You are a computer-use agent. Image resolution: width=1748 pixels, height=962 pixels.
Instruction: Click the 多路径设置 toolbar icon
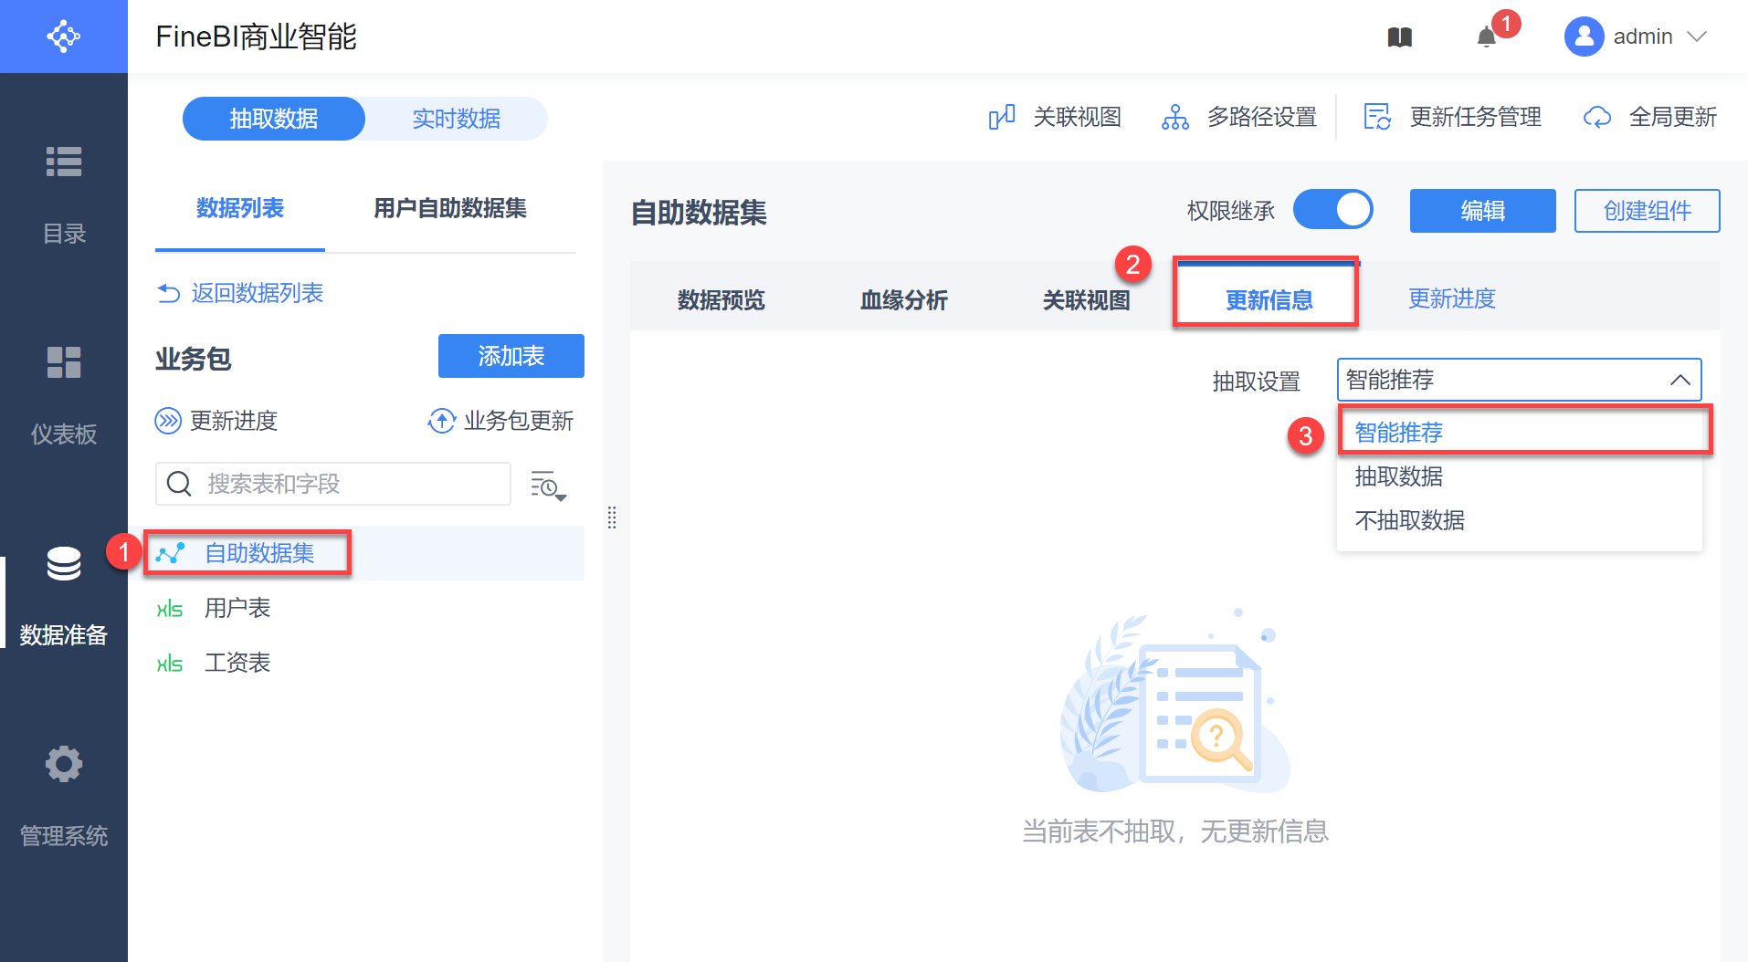(x=1175, y=118)
